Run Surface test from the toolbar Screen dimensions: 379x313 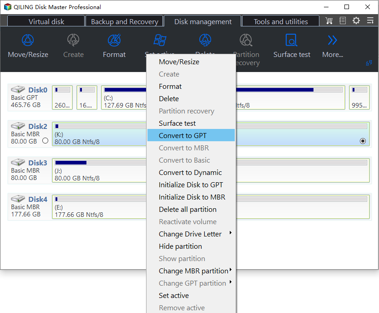click(x=292, y=40)
